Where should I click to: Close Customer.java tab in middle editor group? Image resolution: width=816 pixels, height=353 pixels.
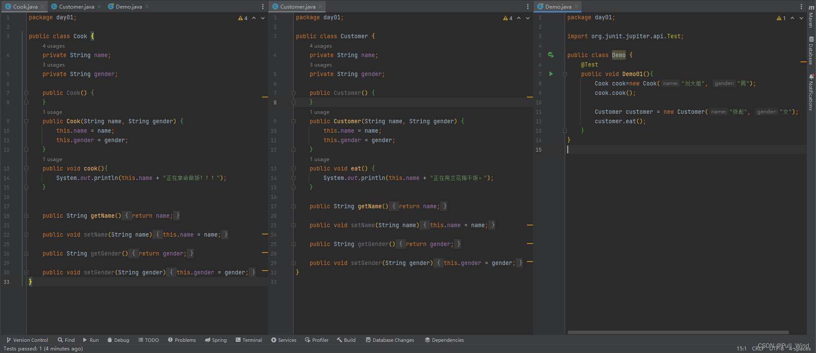click(320, 6)
